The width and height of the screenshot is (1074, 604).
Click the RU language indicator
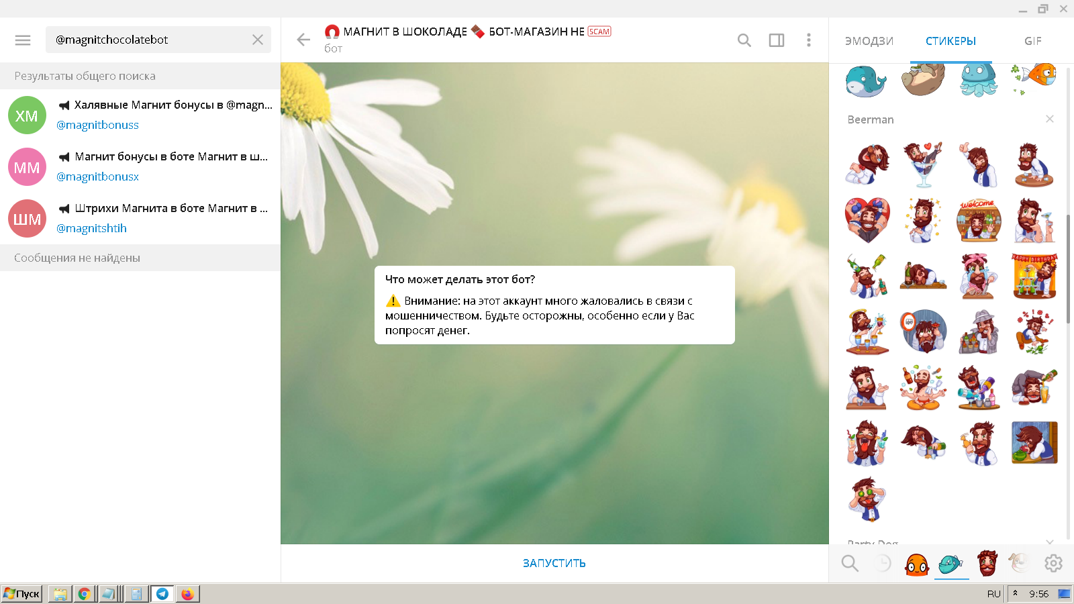(993, 594)
